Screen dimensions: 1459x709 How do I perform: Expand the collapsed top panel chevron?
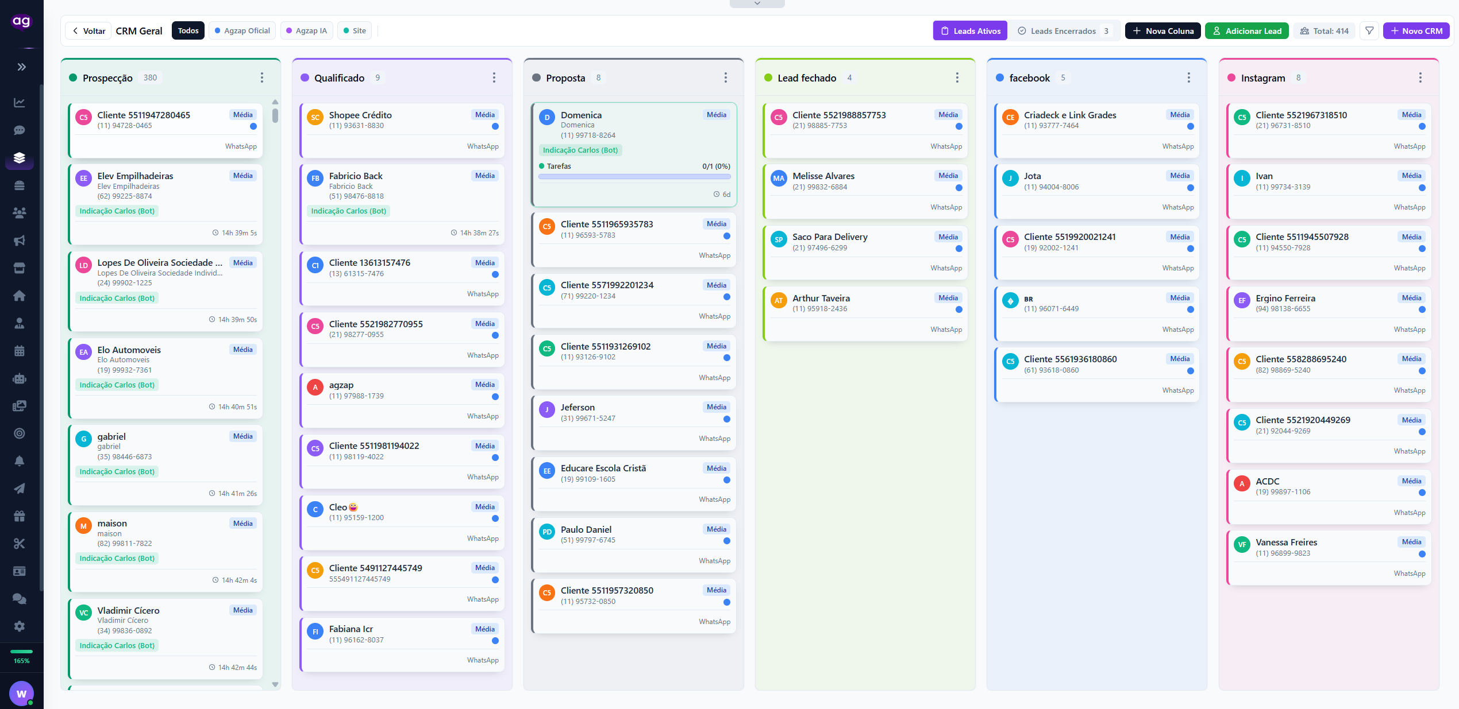757,3
